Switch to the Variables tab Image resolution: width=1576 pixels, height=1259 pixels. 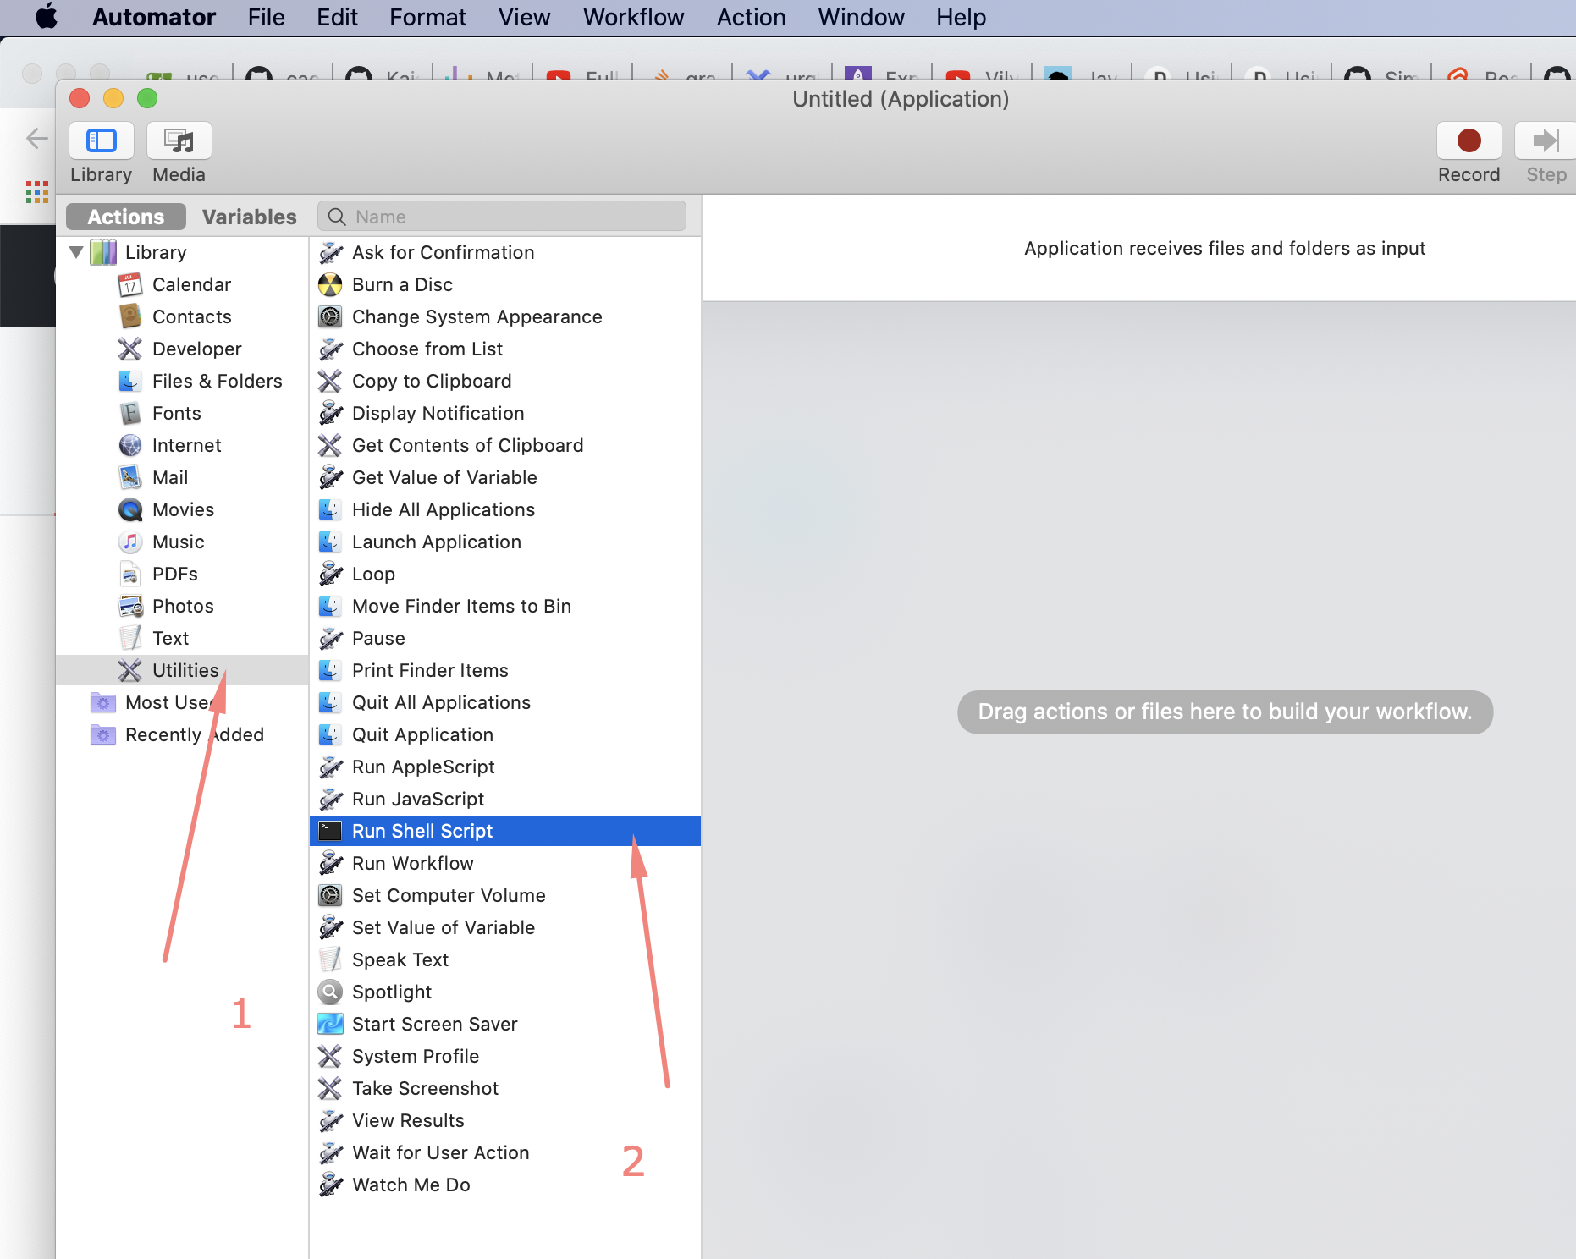click(x=249, y=217)
